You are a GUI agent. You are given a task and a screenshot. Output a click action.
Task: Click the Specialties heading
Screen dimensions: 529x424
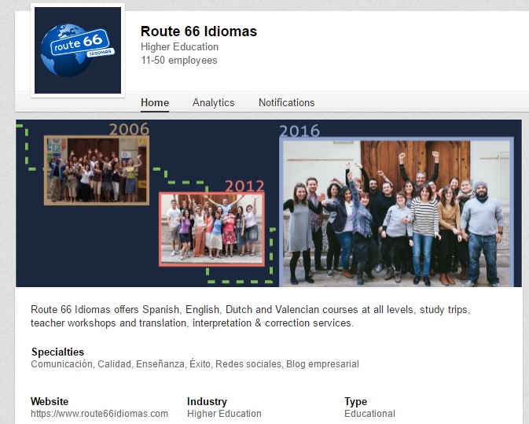(57, 352)
